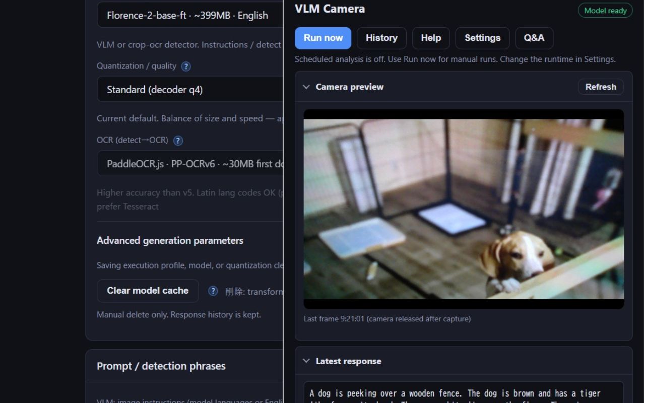Viewport: 645px width, 403px height.
Task: Click the Prompt / detection phrases heading
Action: pos(161,366)
